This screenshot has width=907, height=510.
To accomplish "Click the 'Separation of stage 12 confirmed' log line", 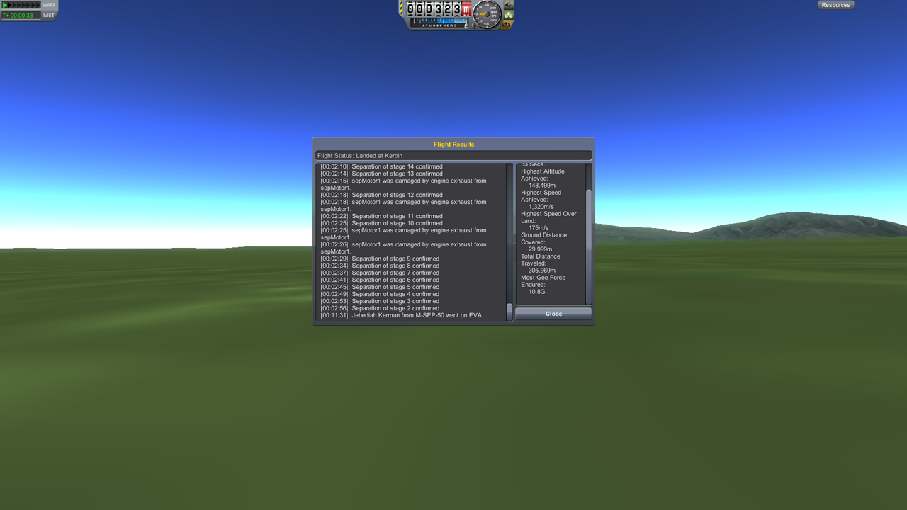I will pos(381,195).
